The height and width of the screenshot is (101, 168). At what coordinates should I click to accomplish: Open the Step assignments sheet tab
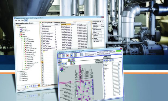tap(52, 85)
